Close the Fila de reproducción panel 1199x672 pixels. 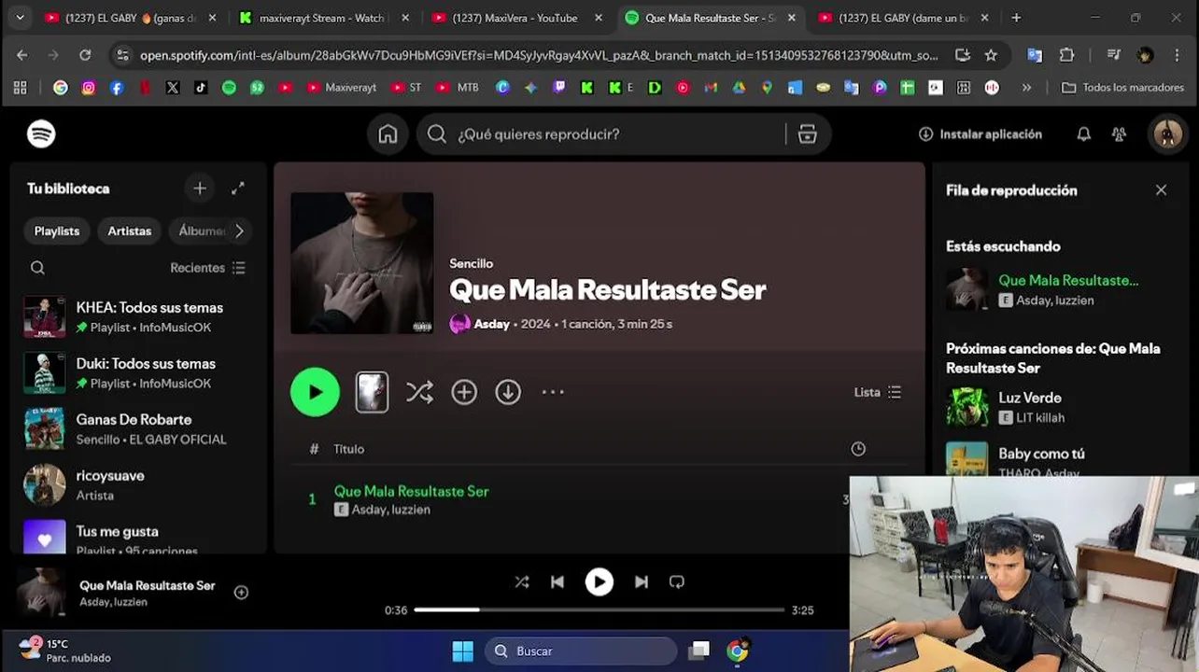pyautogui.click(x=1161, y=190)
